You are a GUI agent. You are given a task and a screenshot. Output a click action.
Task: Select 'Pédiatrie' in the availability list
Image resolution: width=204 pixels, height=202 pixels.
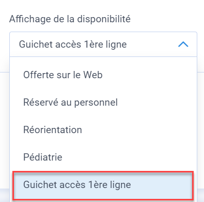click(x=103, y=157)
